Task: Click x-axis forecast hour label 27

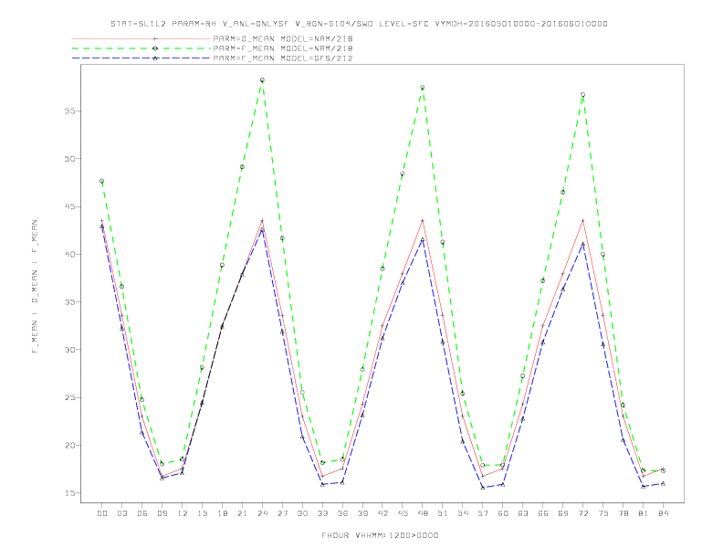Action: (282, 513)
